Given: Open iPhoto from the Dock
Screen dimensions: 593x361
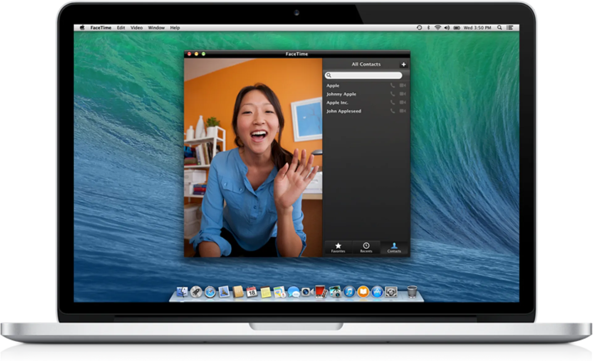Looking at the screenshot, I should click(335, 292).
